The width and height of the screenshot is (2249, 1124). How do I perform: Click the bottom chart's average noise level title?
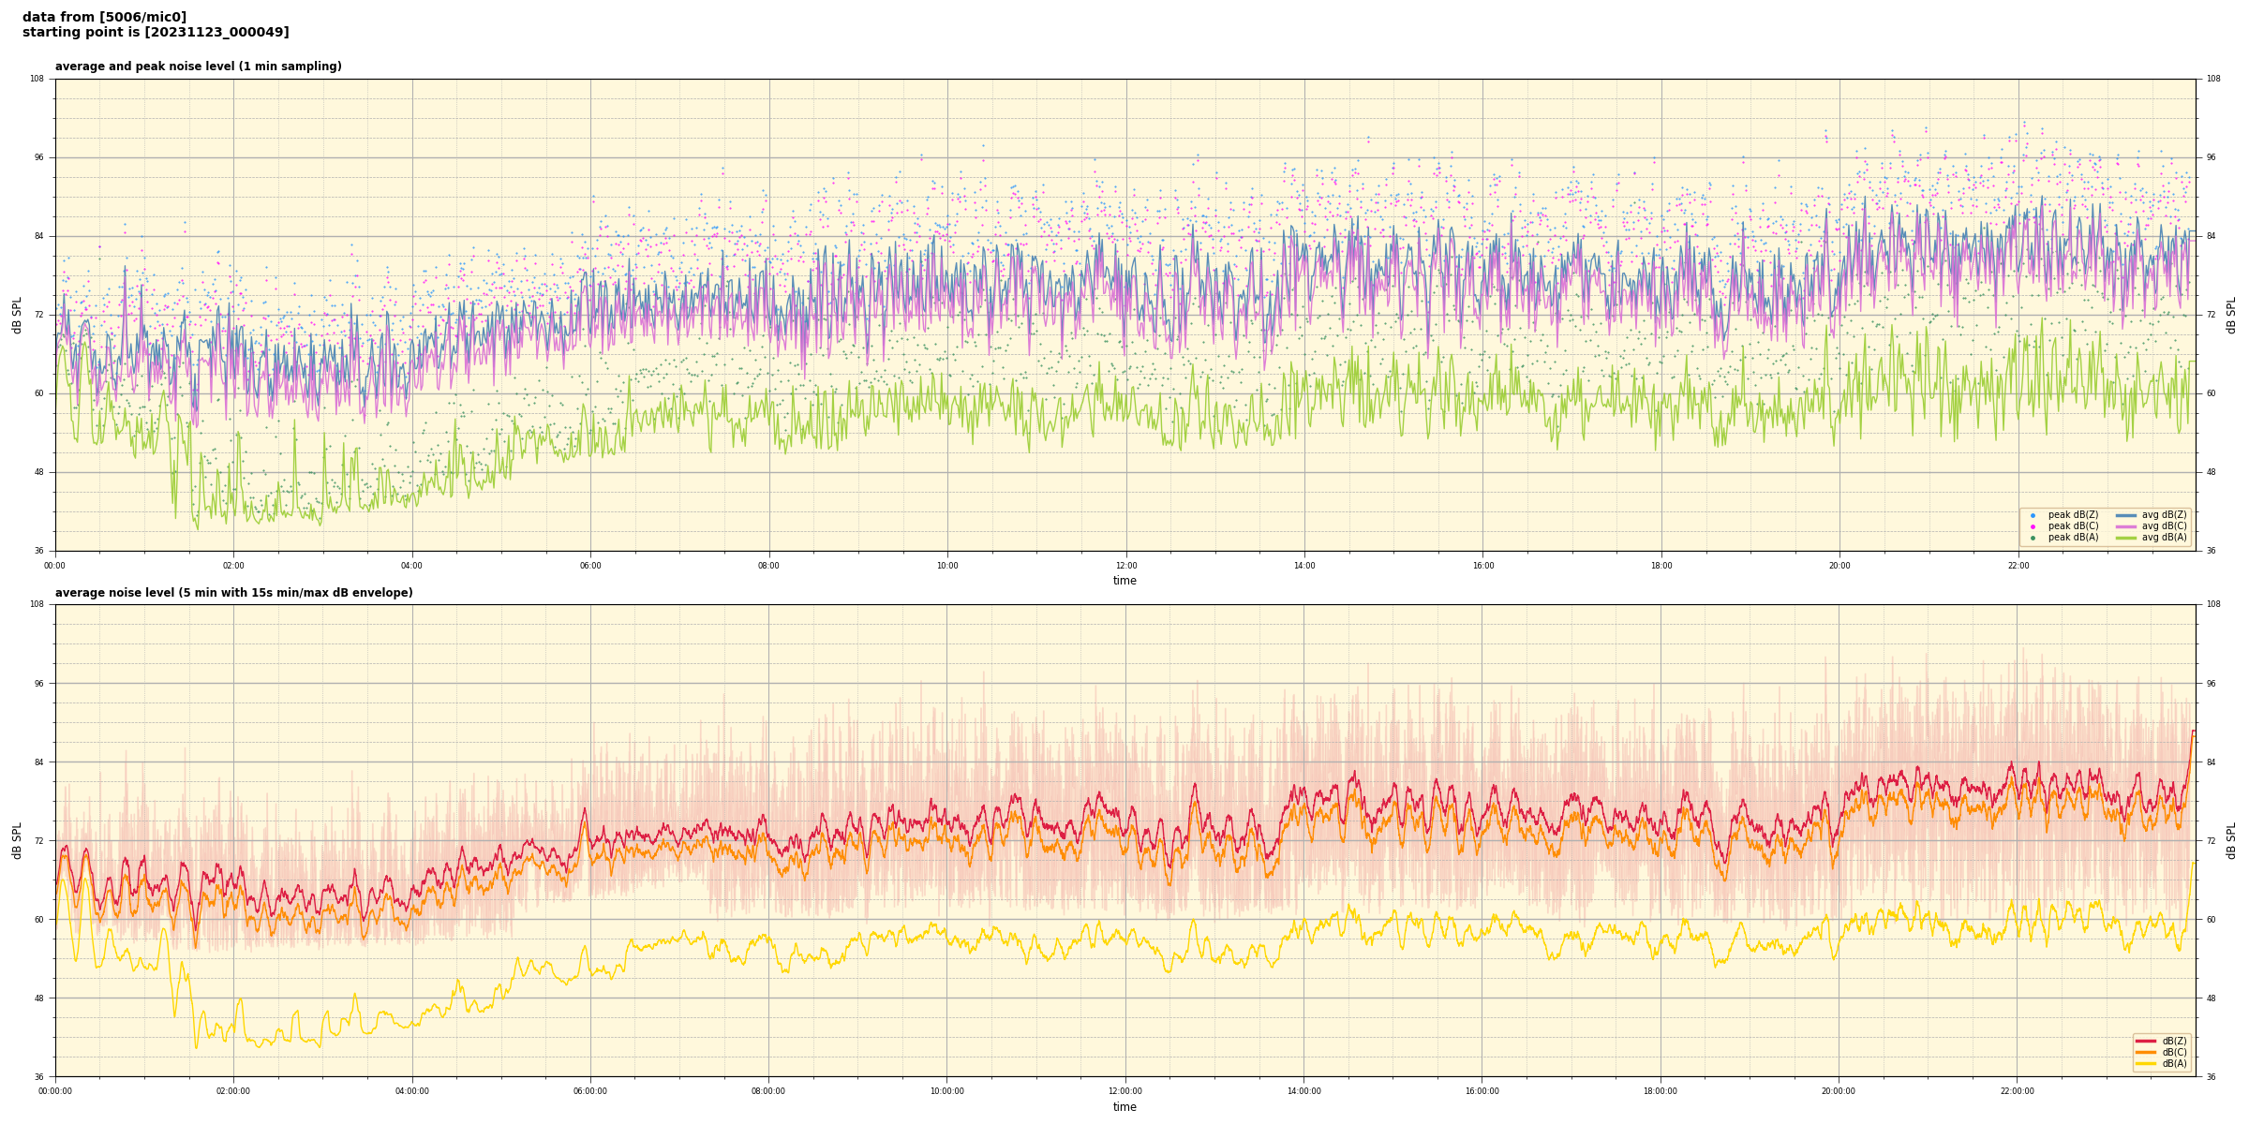click(x=233, y=593)
